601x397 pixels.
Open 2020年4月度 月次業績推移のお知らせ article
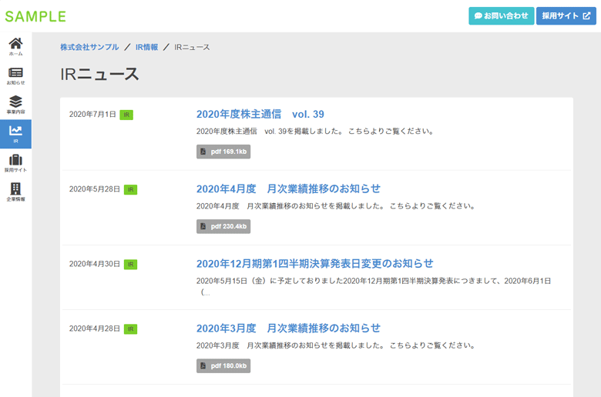(x=288, y=189)
